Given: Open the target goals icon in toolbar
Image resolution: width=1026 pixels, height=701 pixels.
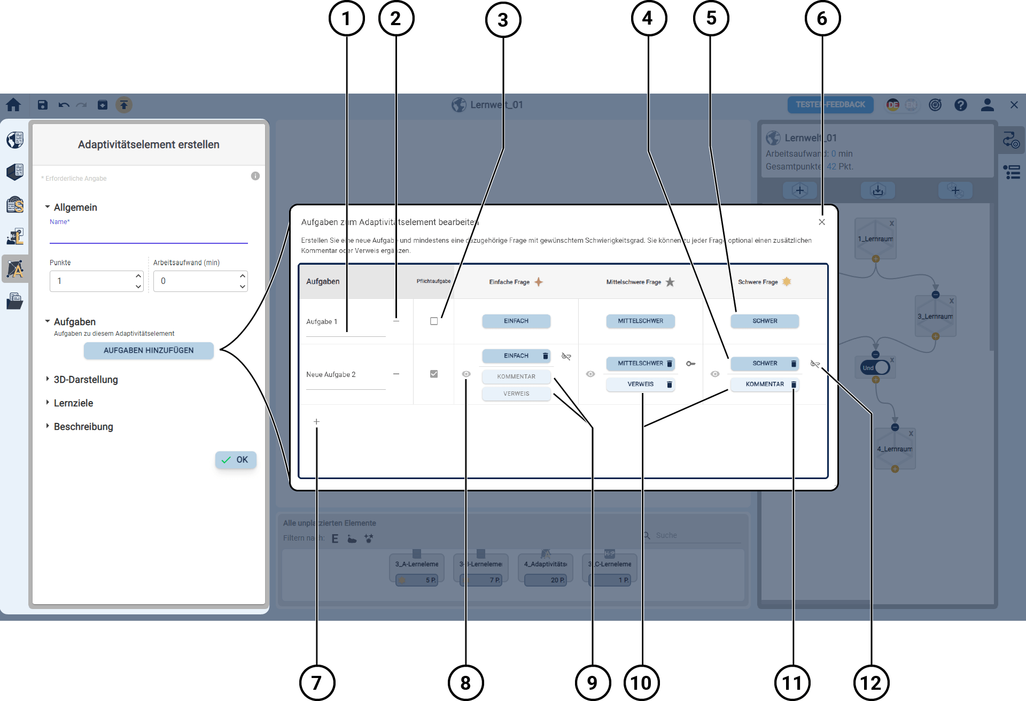Looking at the screenshot, I should [x=935, y=105].
